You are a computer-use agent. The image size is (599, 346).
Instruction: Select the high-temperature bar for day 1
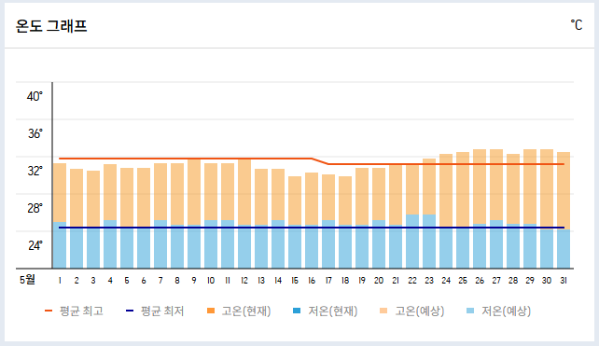[x=60, y=192]
